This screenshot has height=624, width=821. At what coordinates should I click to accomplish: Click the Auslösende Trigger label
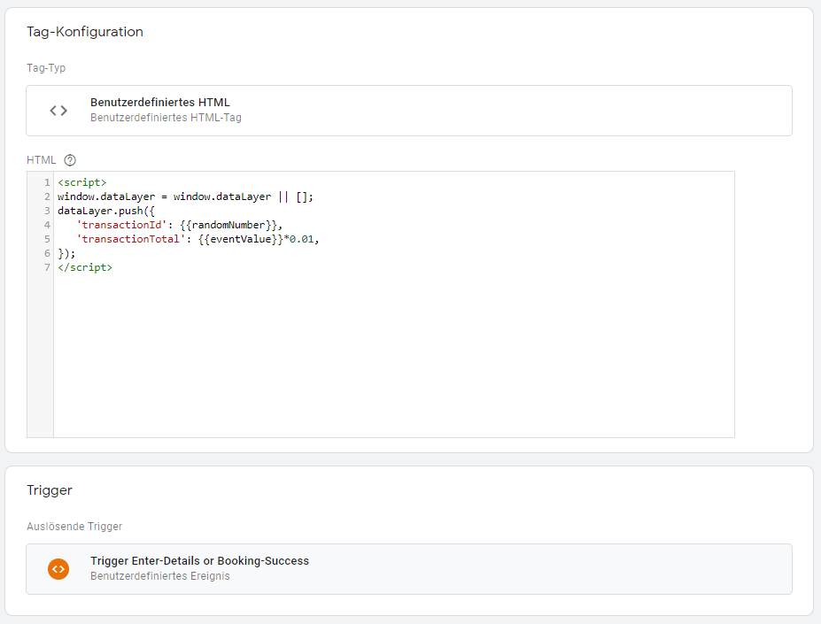pyautogui.click(x=74, y=526)
